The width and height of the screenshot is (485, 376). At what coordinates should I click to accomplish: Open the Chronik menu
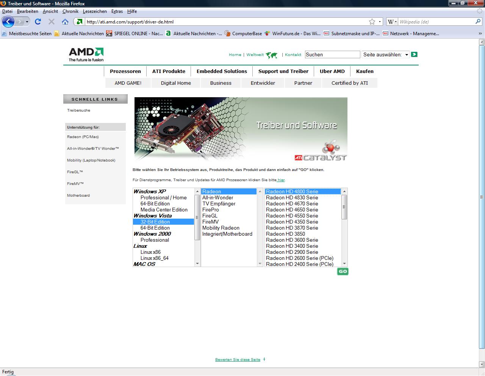point(70,11)
